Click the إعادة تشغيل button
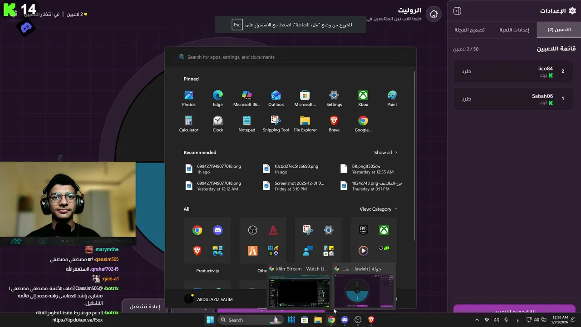Image resolution: width=581 pixels, height=327 pixels. click(145, 307)
